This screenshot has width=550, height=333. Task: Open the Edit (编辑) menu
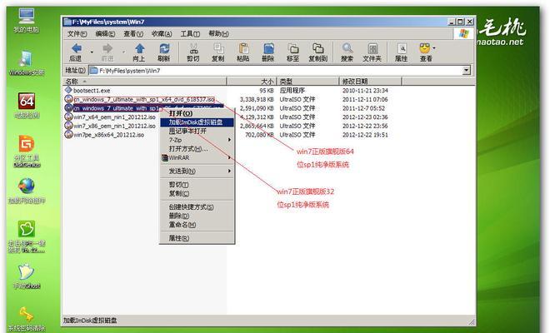click(x=105, y=33)
